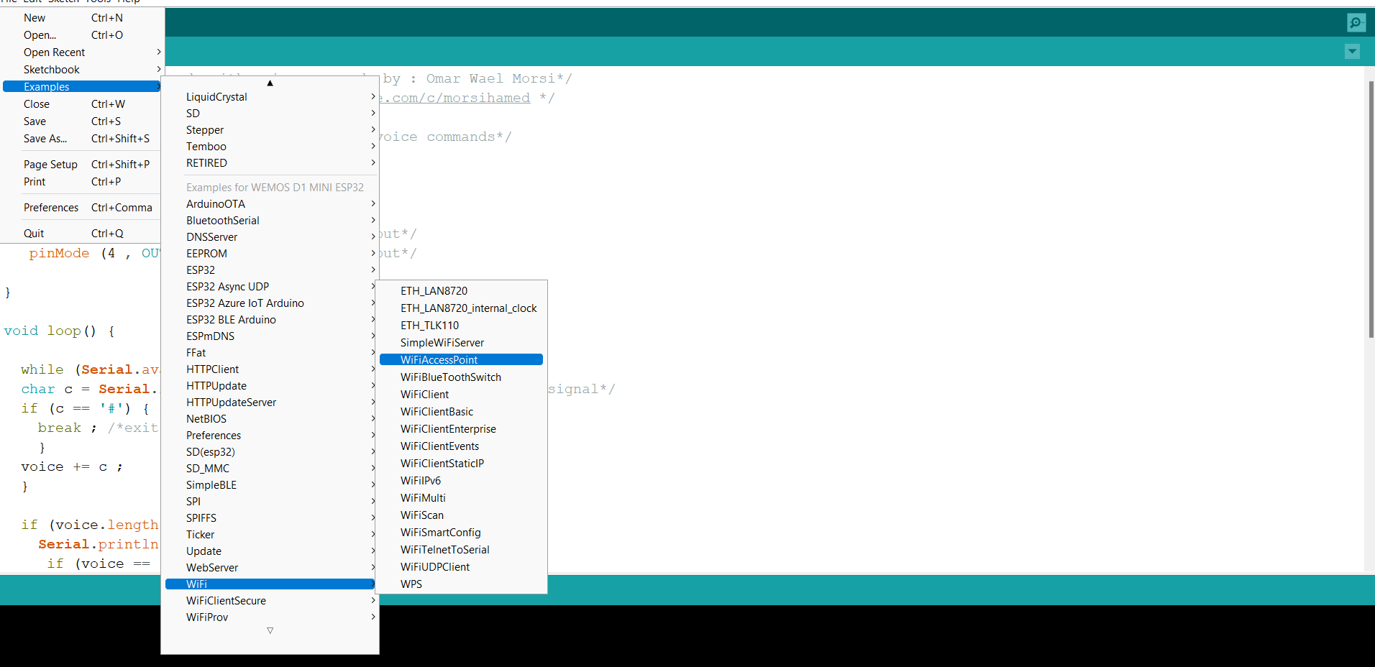Expand the Sketchbook submenu
The image size is (1375, 667).
pyautogui.click(x=81, y=70)
